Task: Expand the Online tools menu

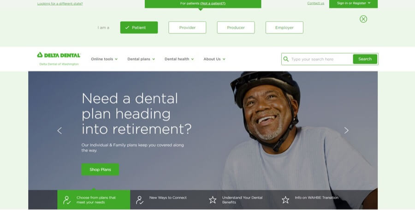Action: coord(104,59)
